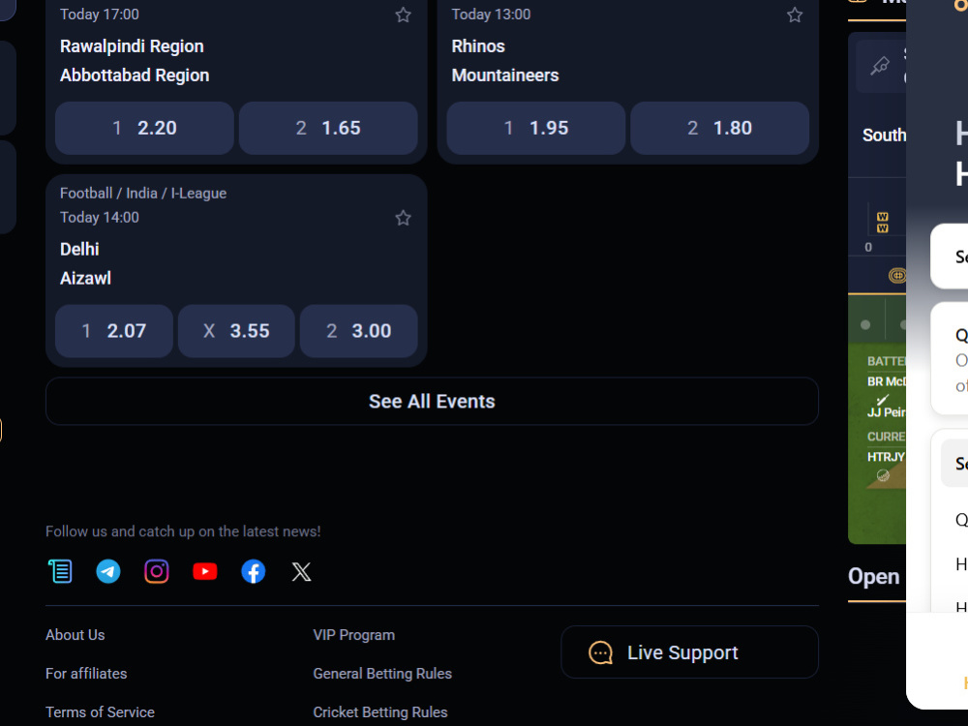Open the Telegram social icon

tap(108, 572)
